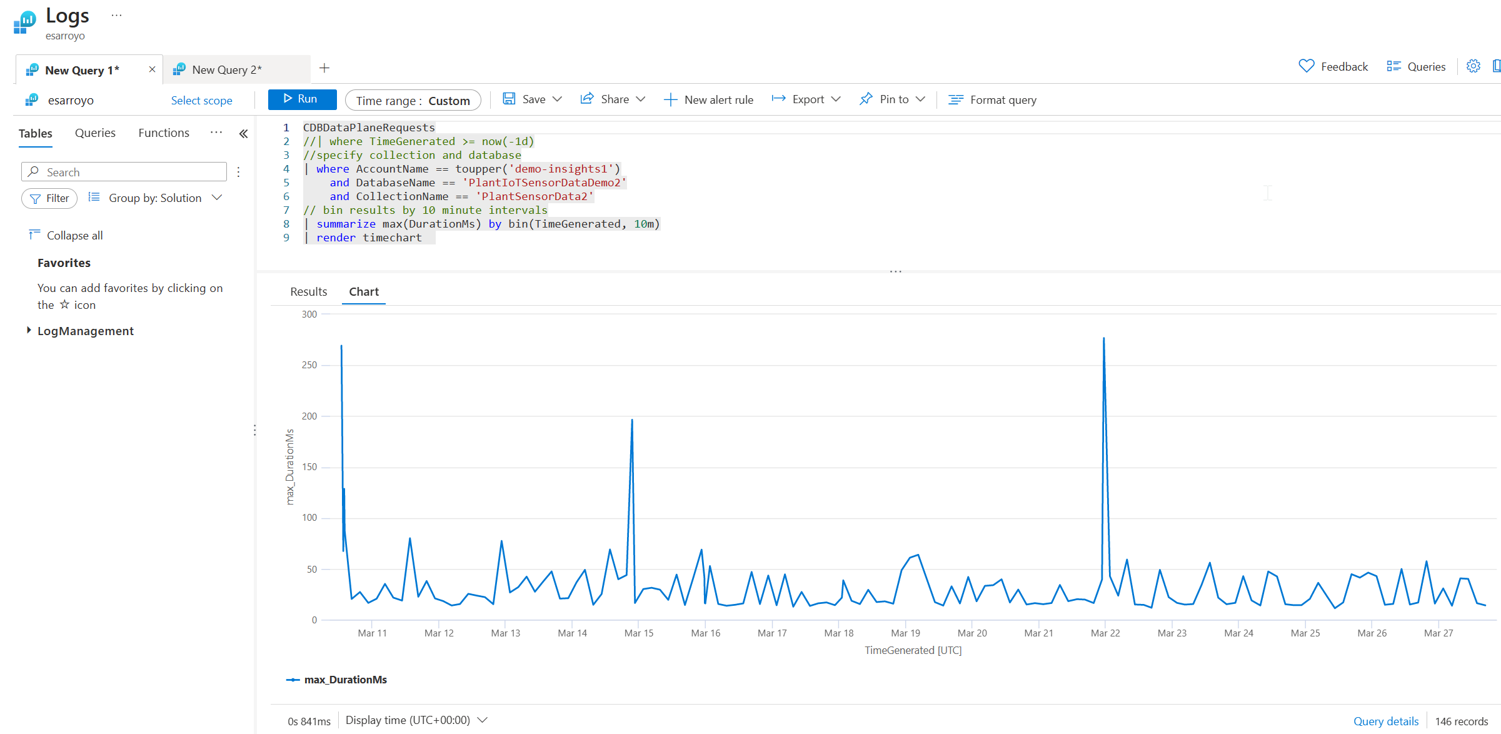This screenshot has width=1501, height=734.
Task: Open the Display time (UTC+00:00) dropdown
Action: coord(416,720)
